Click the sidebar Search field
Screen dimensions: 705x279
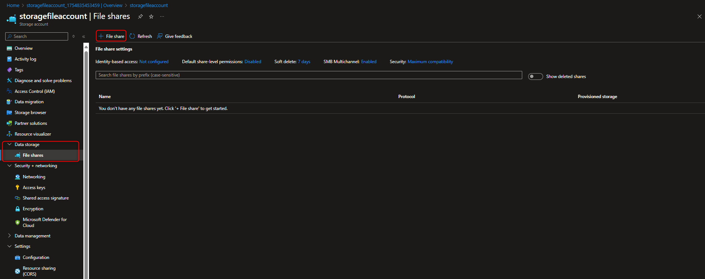[x=36, y=36]
